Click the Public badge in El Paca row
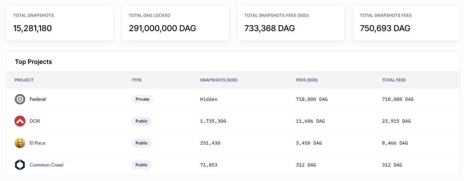Image resolution: width=464 pixels, height=181 pixels. click(142, 143)
